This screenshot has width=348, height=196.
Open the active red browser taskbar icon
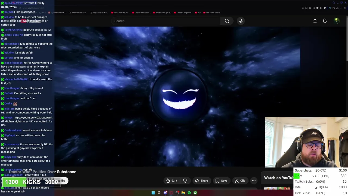pyautogui.click(x=171, y=193)
